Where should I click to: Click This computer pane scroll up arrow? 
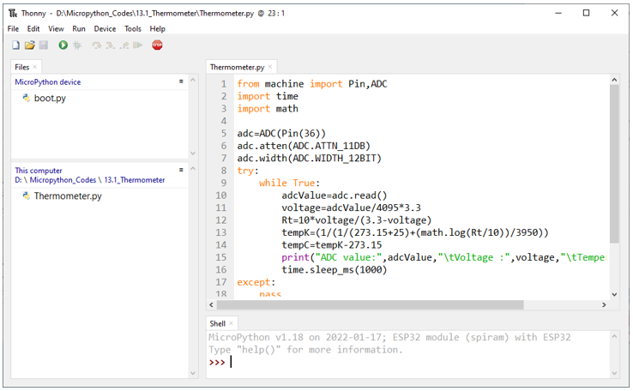coord(193,168)
